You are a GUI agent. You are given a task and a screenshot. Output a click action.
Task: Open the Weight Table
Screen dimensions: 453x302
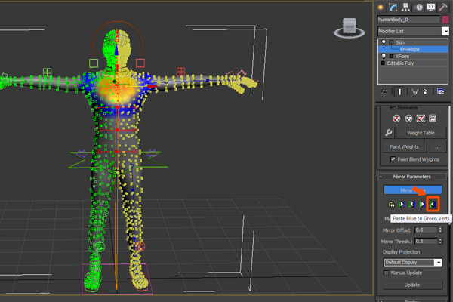click(421, 133)
